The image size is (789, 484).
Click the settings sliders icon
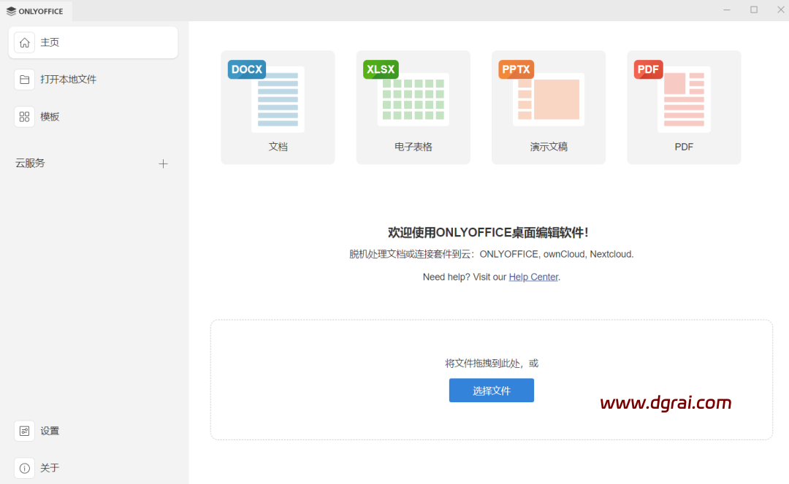25,431
